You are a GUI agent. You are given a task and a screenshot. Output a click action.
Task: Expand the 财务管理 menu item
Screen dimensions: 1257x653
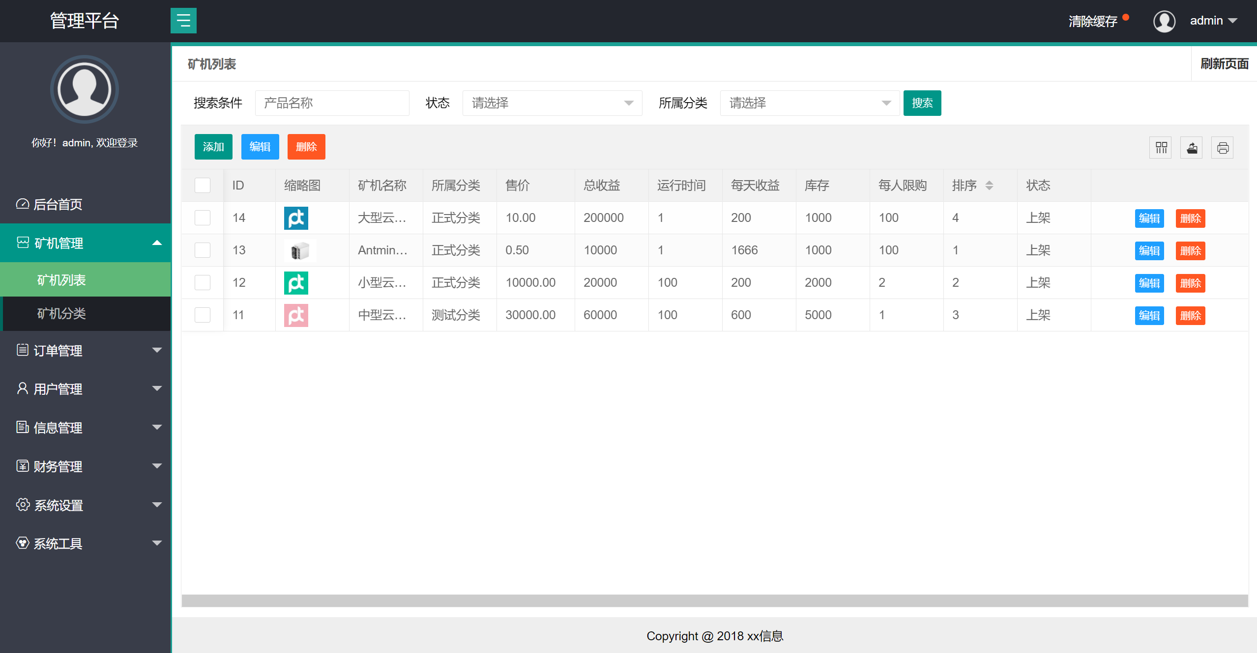[x=85, y=466]
